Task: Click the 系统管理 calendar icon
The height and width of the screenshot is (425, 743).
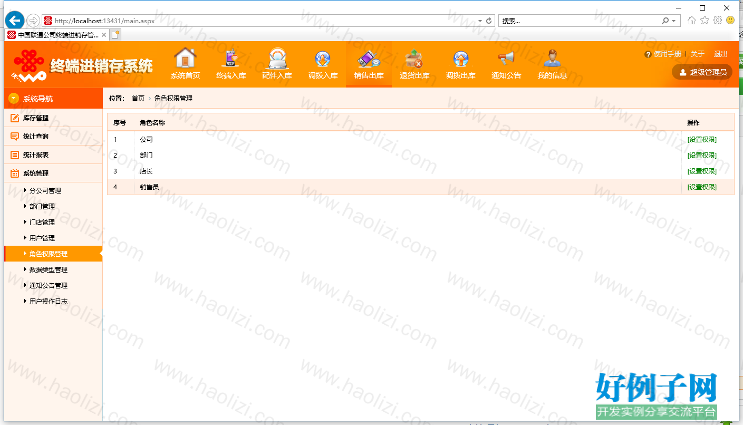Action: [x=15, y=173]
